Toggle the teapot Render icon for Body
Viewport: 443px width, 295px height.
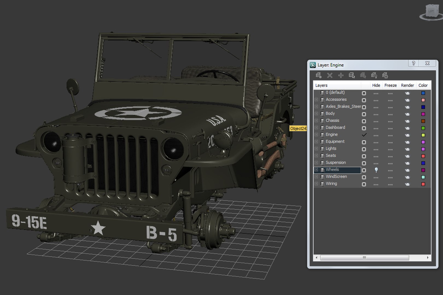coord(407,114)
